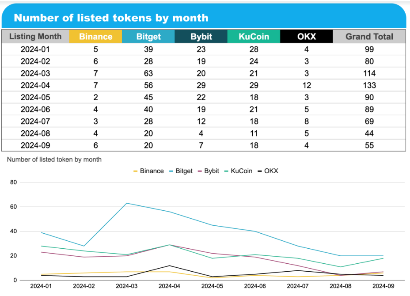410x296 pixels.
Task: Click the 2024-05 label on chart x-axis
Action: click(212, 286)
